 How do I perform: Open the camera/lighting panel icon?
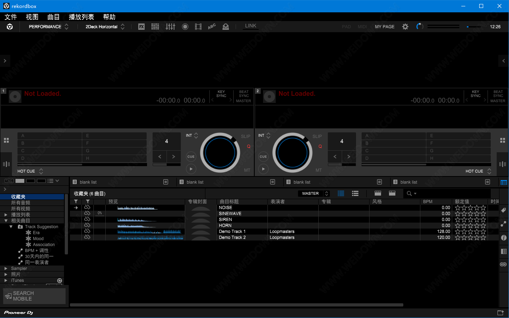226,27
